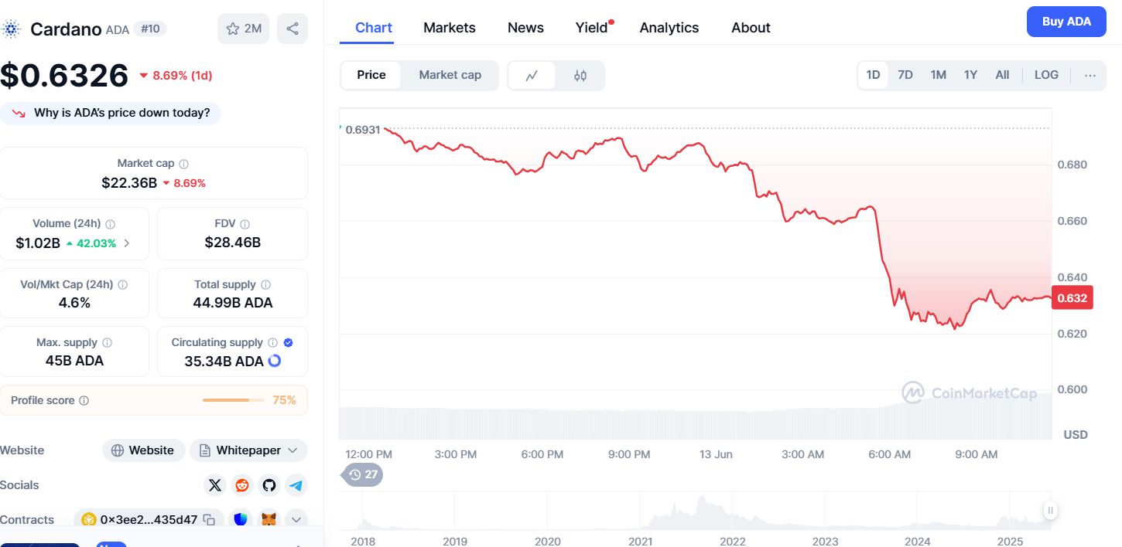Viewport: 1122px width, 547px height.
Task: Open the Analytics tab
Action: point(669,28)
